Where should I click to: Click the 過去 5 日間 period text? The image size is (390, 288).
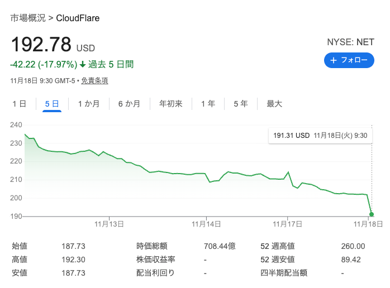tap(111, 64)
